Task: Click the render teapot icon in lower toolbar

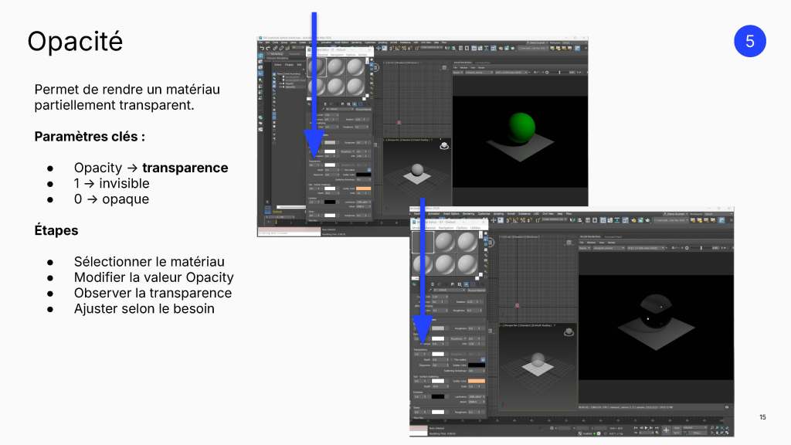Action: (x=647, y=220)
